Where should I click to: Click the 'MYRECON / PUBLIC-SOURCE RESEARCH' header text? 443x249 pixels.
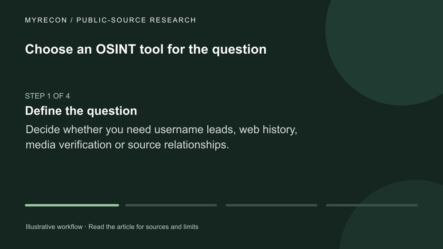[110, 20]
